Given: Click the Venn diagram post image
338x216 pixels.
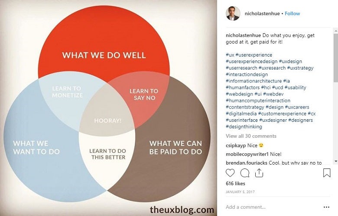Looking at the screenshot, I should tap(108, 108).
